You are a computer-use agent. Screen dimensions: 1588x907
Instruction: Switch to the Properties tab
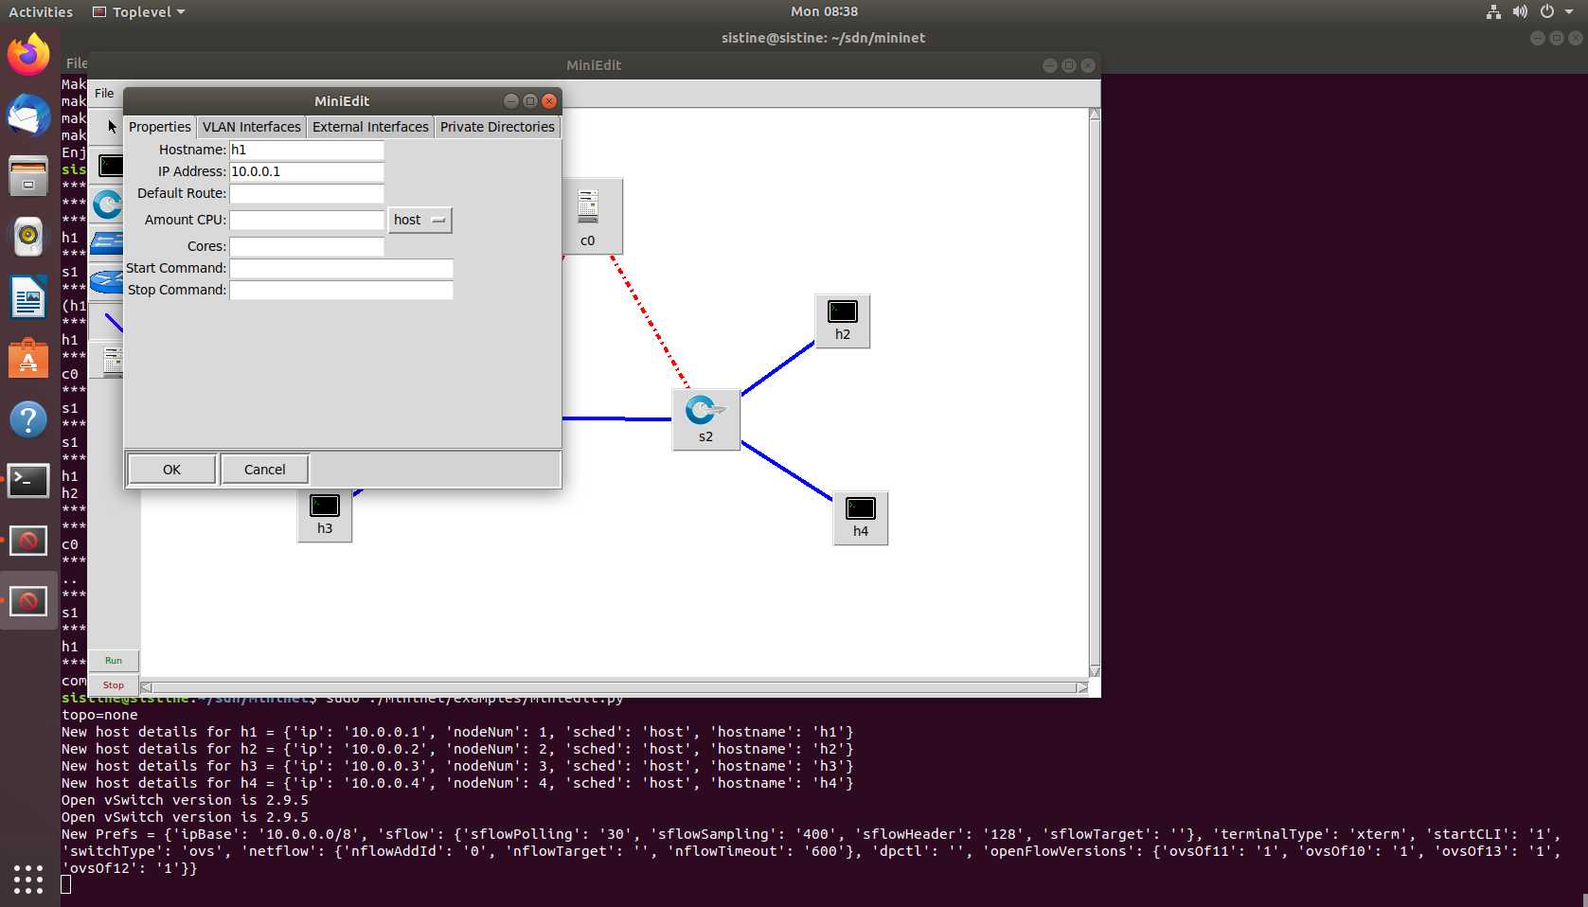(x=159, y=127)
